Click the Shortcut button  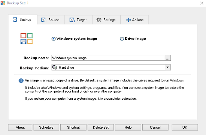(73, 127)
